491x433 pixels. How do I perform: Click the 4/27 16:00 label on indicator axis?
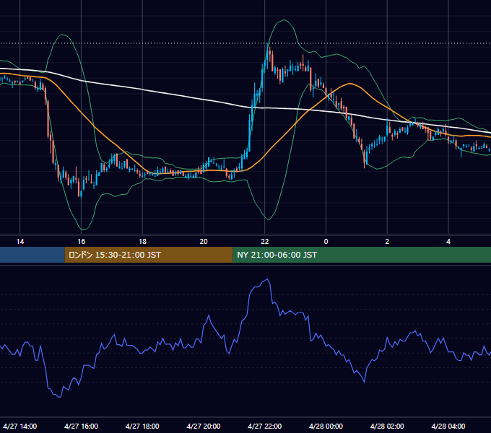(82, 426)
